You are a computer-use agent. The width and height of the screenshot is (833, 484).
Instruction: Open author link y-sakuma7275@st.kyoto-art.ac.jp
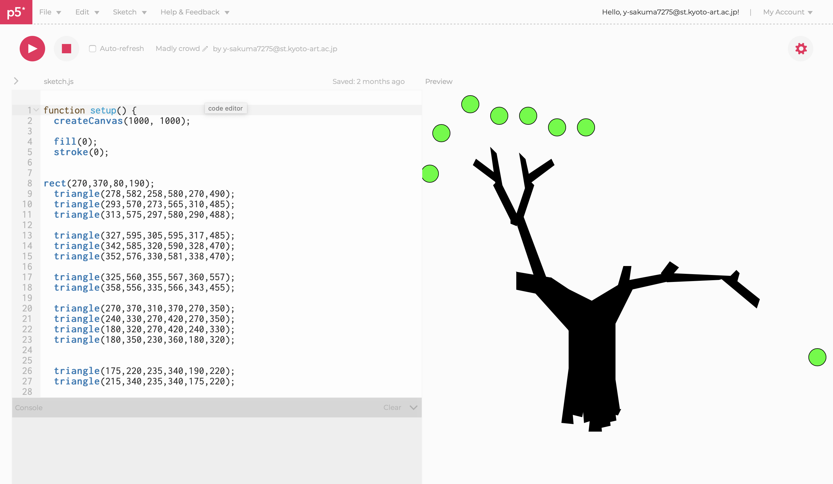(x=280, y=49)
